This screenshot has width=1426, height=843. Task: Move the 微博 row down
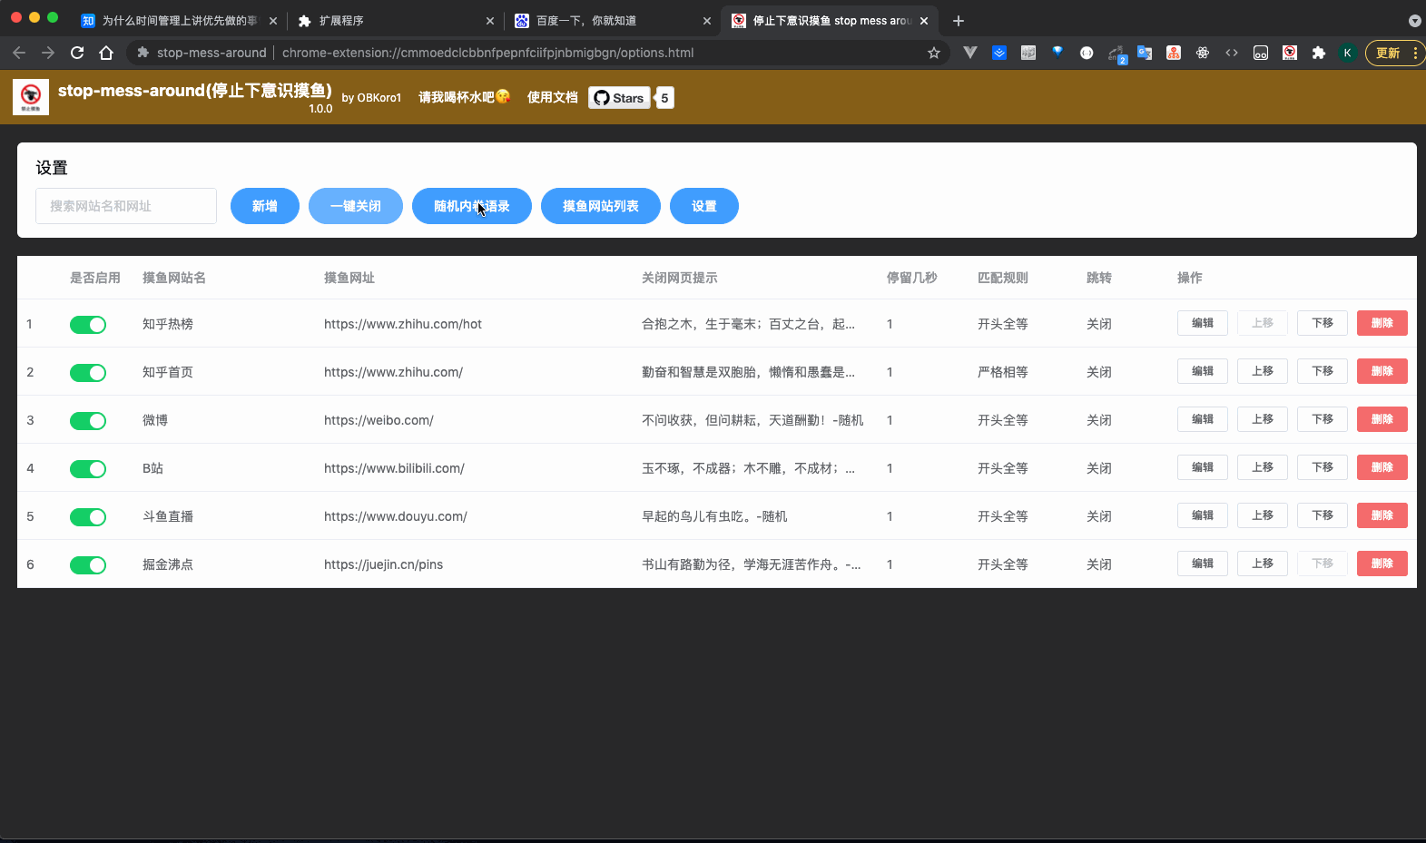click(1323, 419)
